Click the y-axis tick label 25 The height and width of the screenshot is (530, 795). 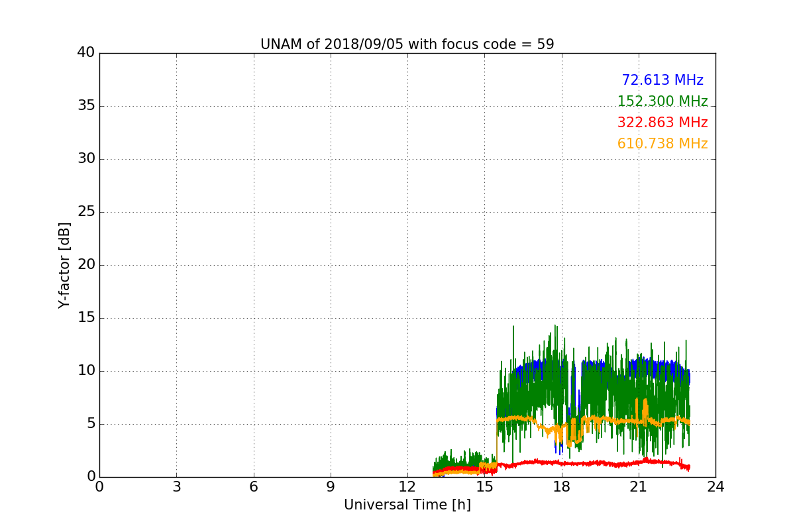(x=85, y=211)
